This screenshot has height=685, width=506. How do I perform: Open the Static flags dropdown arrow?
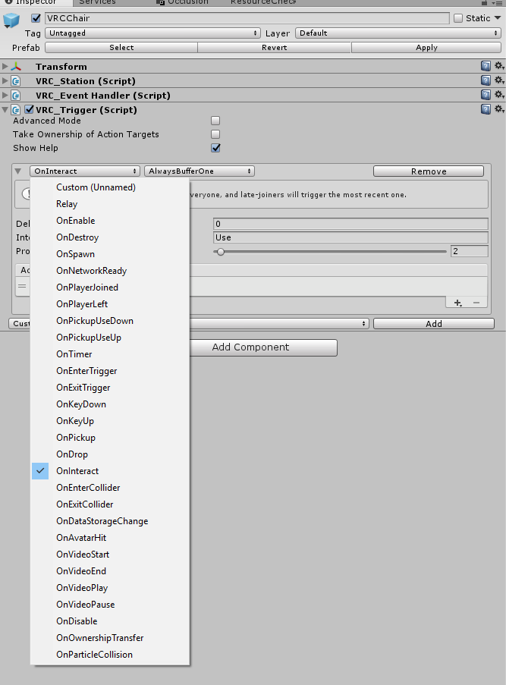click(498, 18)
